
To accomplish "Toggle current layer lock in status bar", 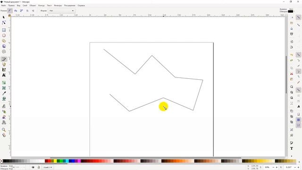I will (x=39, y=167).
